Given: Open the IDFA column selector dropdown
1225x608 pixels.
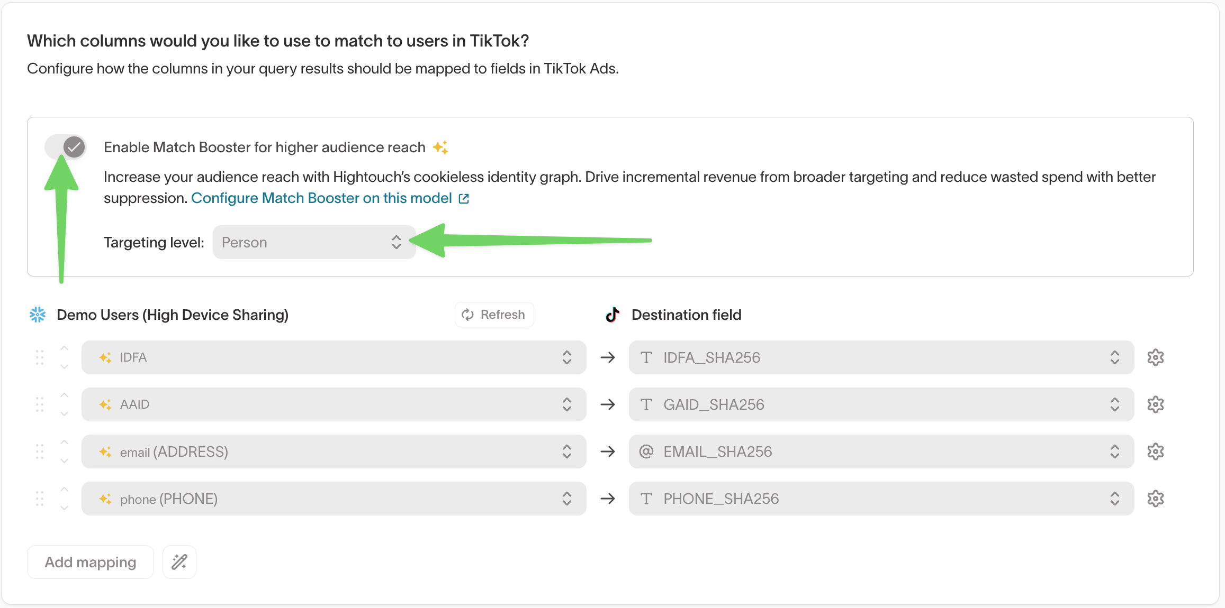Looking at the screenshot, I should pyautogui.click(x=566, y=357).
